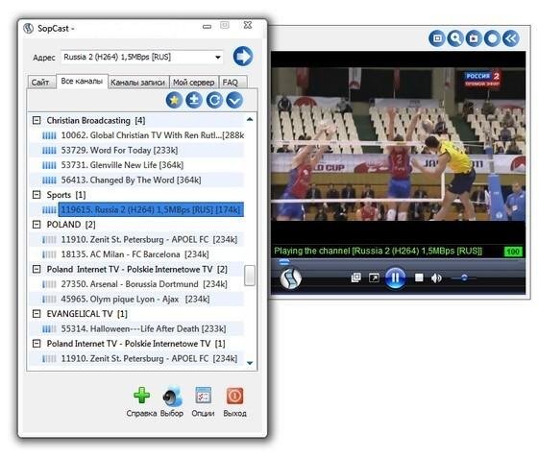This screenshot has width=538, height=458.
Task: Collapse the EVANGELICAL TV group
Action: tap(37, 314)
